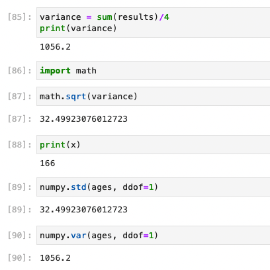Select the import math code cell
The height and width of the screenshot is (270, 270).
[x=154, y=71]
